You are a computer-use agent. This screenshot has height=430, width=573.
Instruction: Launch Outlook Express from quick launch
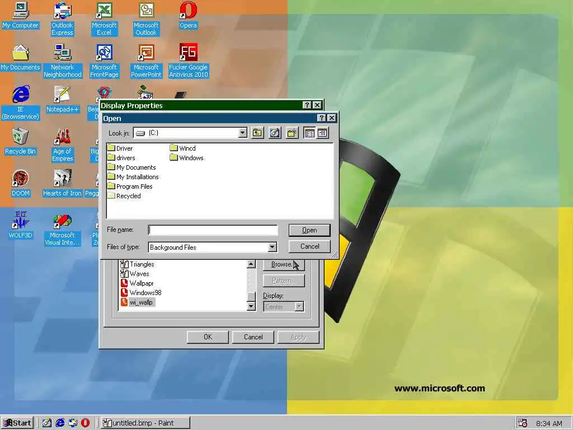click(73, 423)
